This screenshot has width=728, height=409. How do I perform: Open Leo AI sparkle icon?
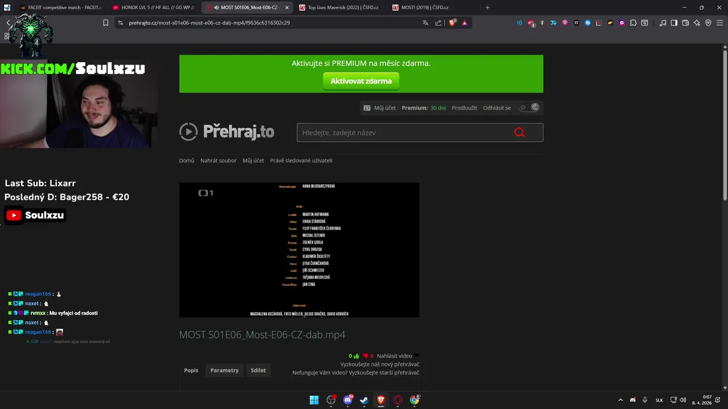697,23
